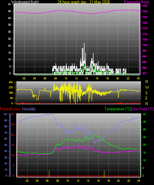
Task: Click the 100 humidity scale value
Action: [x=5, y=114]
